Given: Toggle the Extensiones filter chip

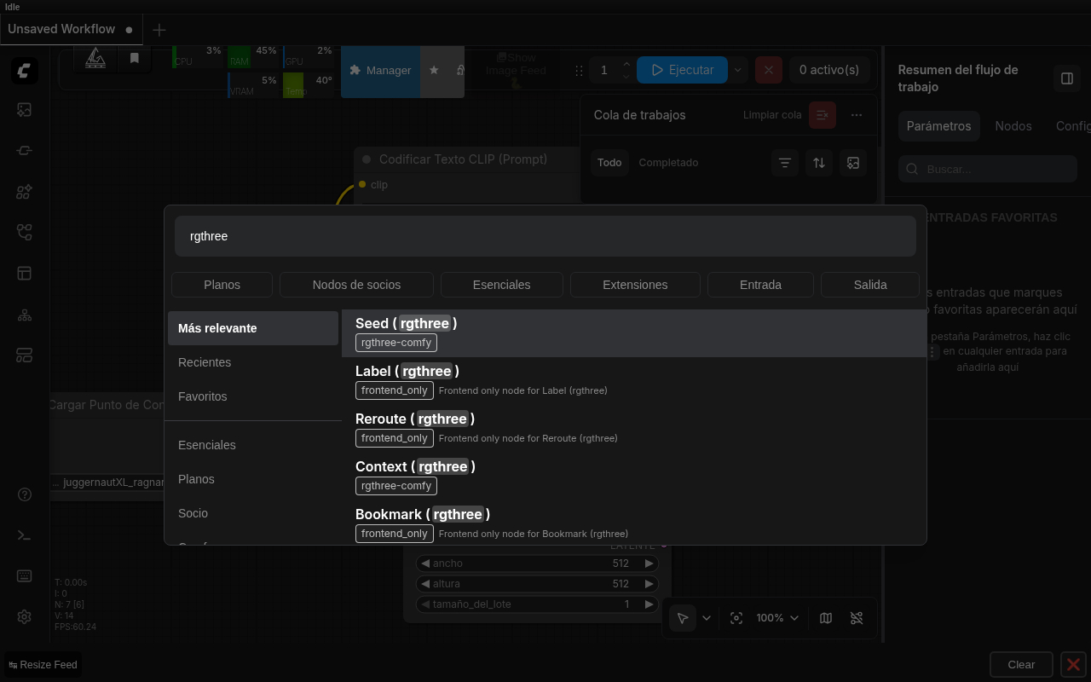Looking at the screenshot, I should (x=635, y=285).
